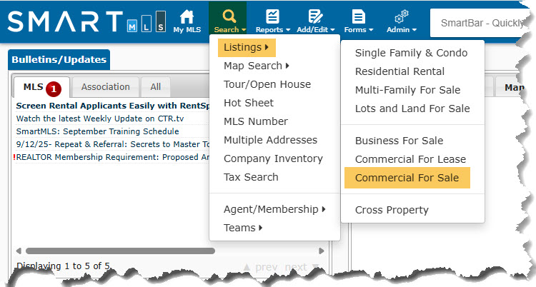Open Cross Property search

coord(392,210)
